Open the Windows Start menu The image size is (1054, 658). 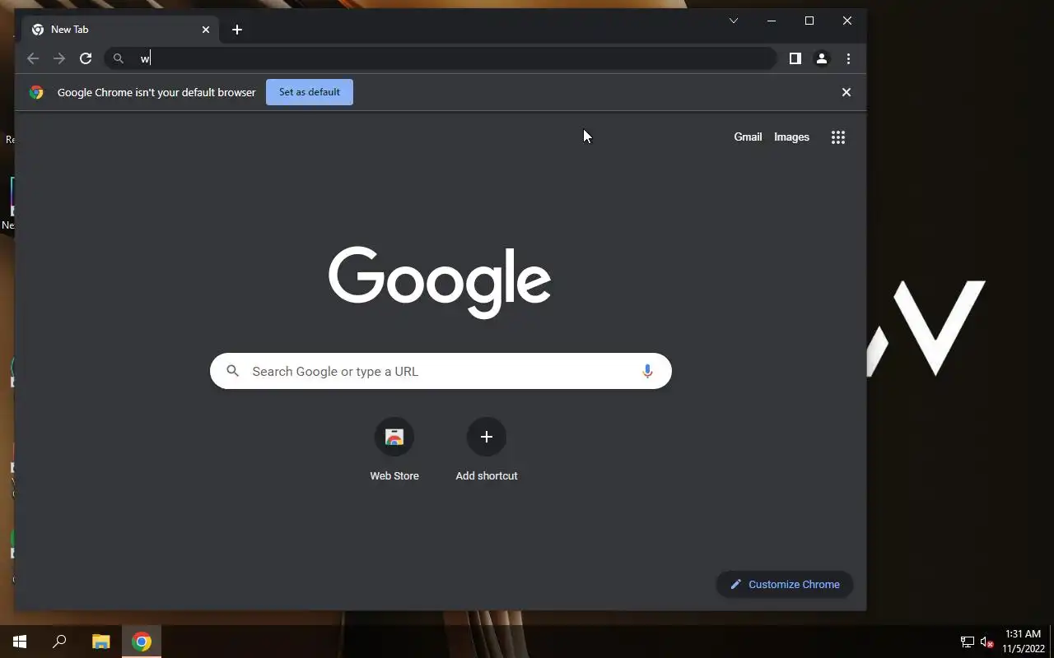pos(20,642)
